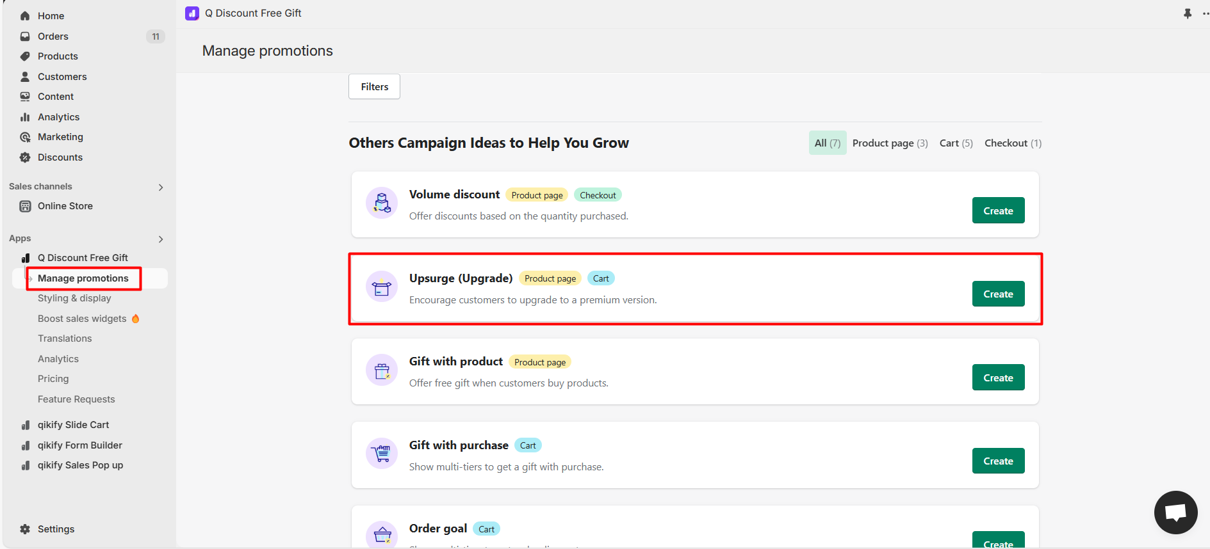Click the Home icon in sidebar

pos(25,16)
